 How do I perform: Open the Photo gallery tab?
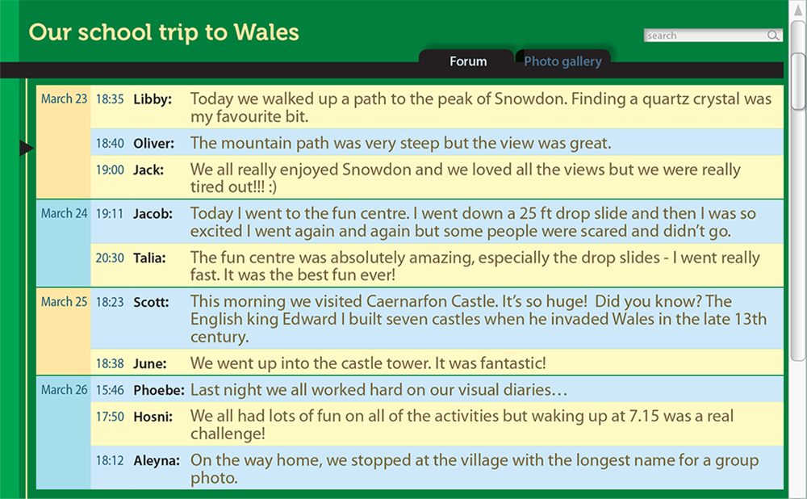point(562,61)
